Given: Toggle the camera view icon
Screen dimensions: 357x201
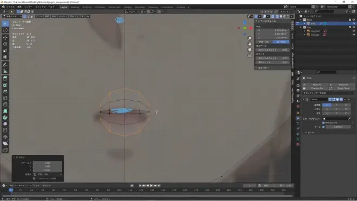Looking at the screenshot, I should (x=250, y=50).
